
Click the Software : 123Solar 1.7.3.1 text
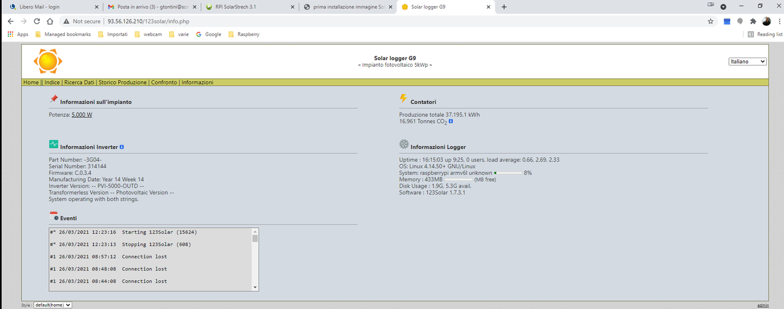432,192
